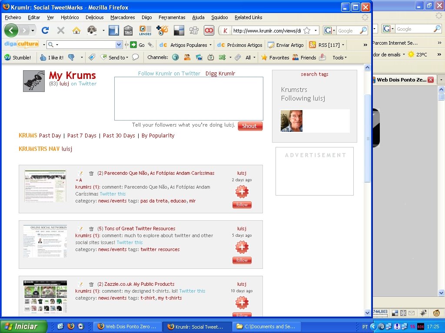Open the digacultura search box dropdown
This screenshot has width=445, height=333.
tap(119, 45)
